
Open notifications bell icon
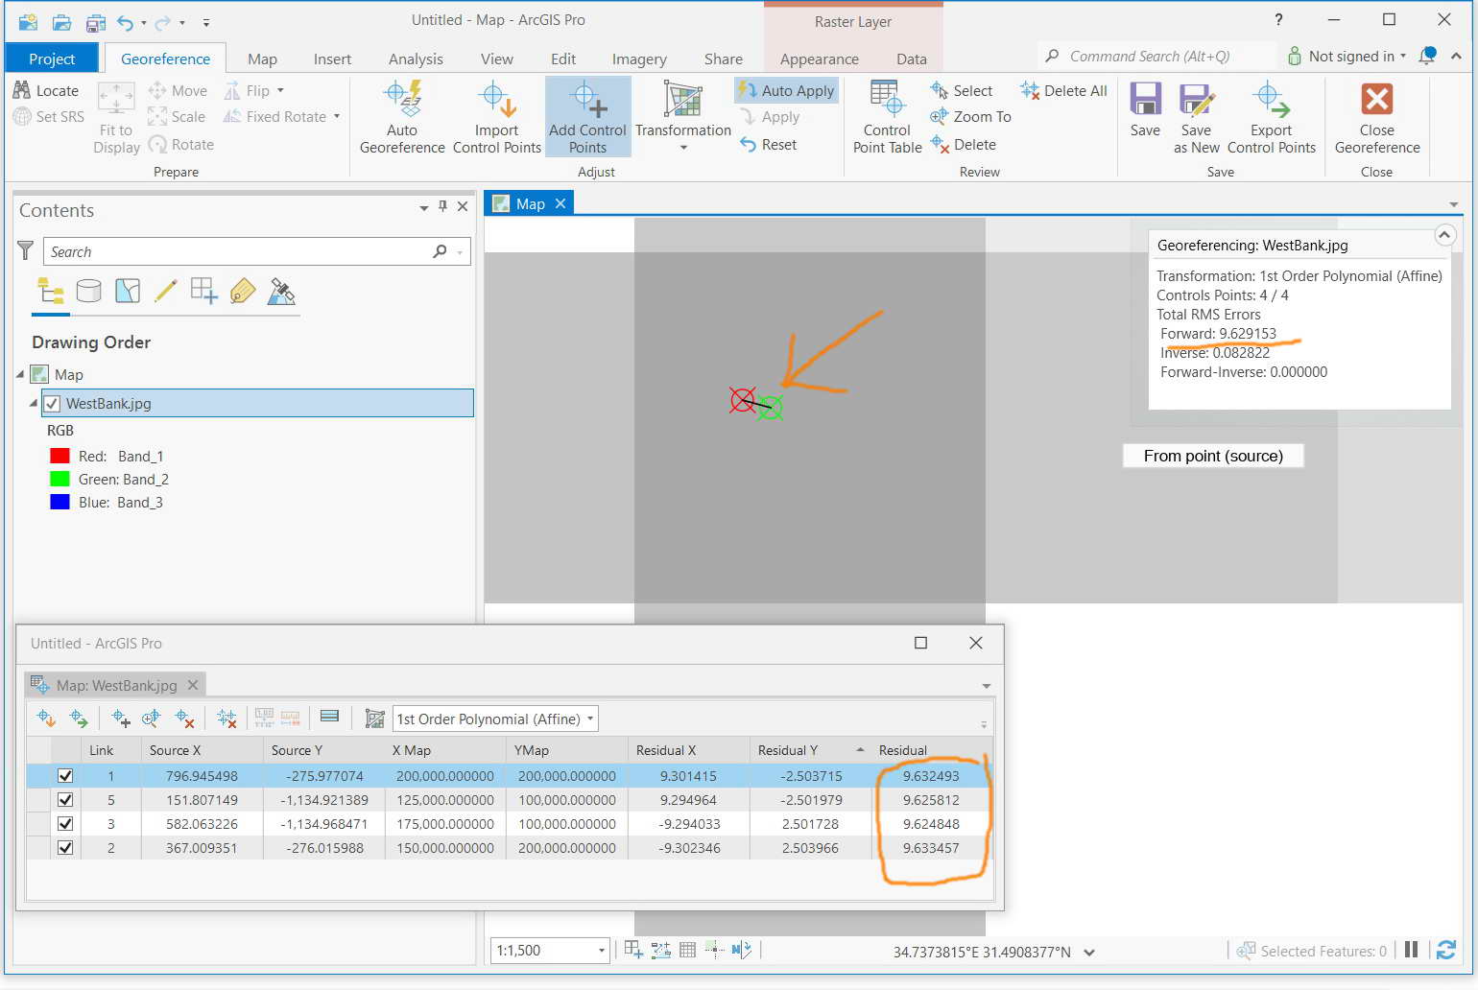(x=1428, y=56)
